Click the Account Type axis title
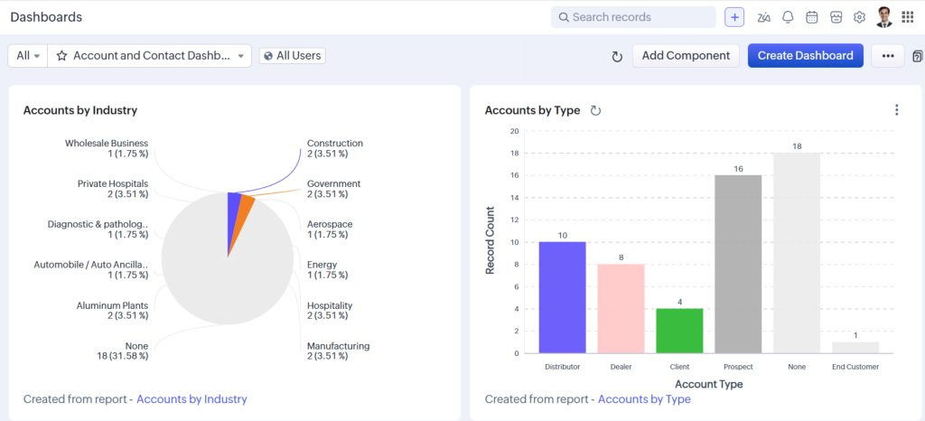The image size is (925, 421). point(708,385)
